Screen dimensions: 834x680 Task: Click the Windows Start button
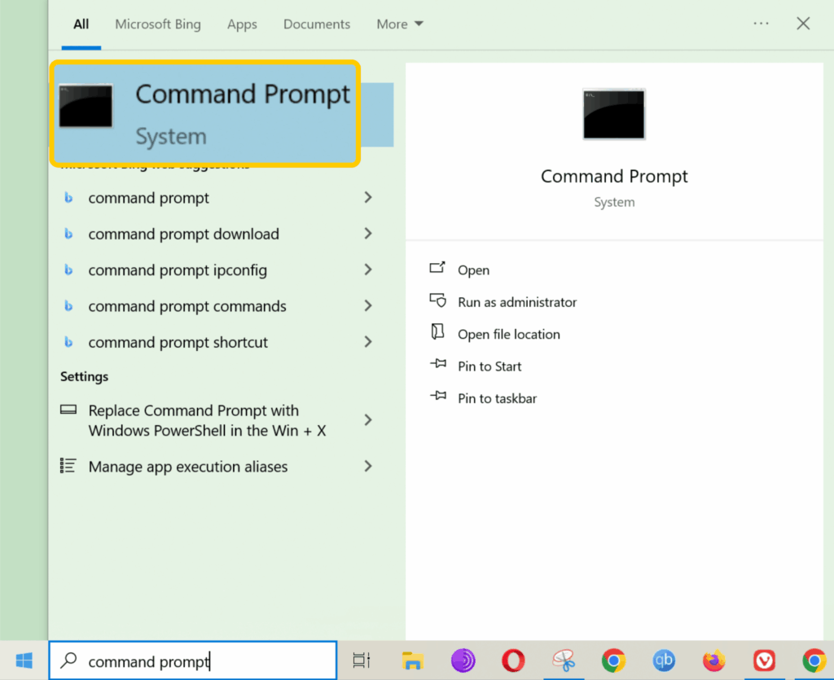pyautogui.click(x=23, y=660)
